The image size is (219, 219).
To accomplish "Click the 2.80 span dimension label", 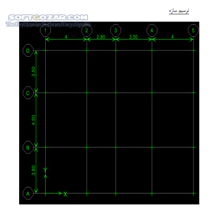I will (x=101, y=37).
